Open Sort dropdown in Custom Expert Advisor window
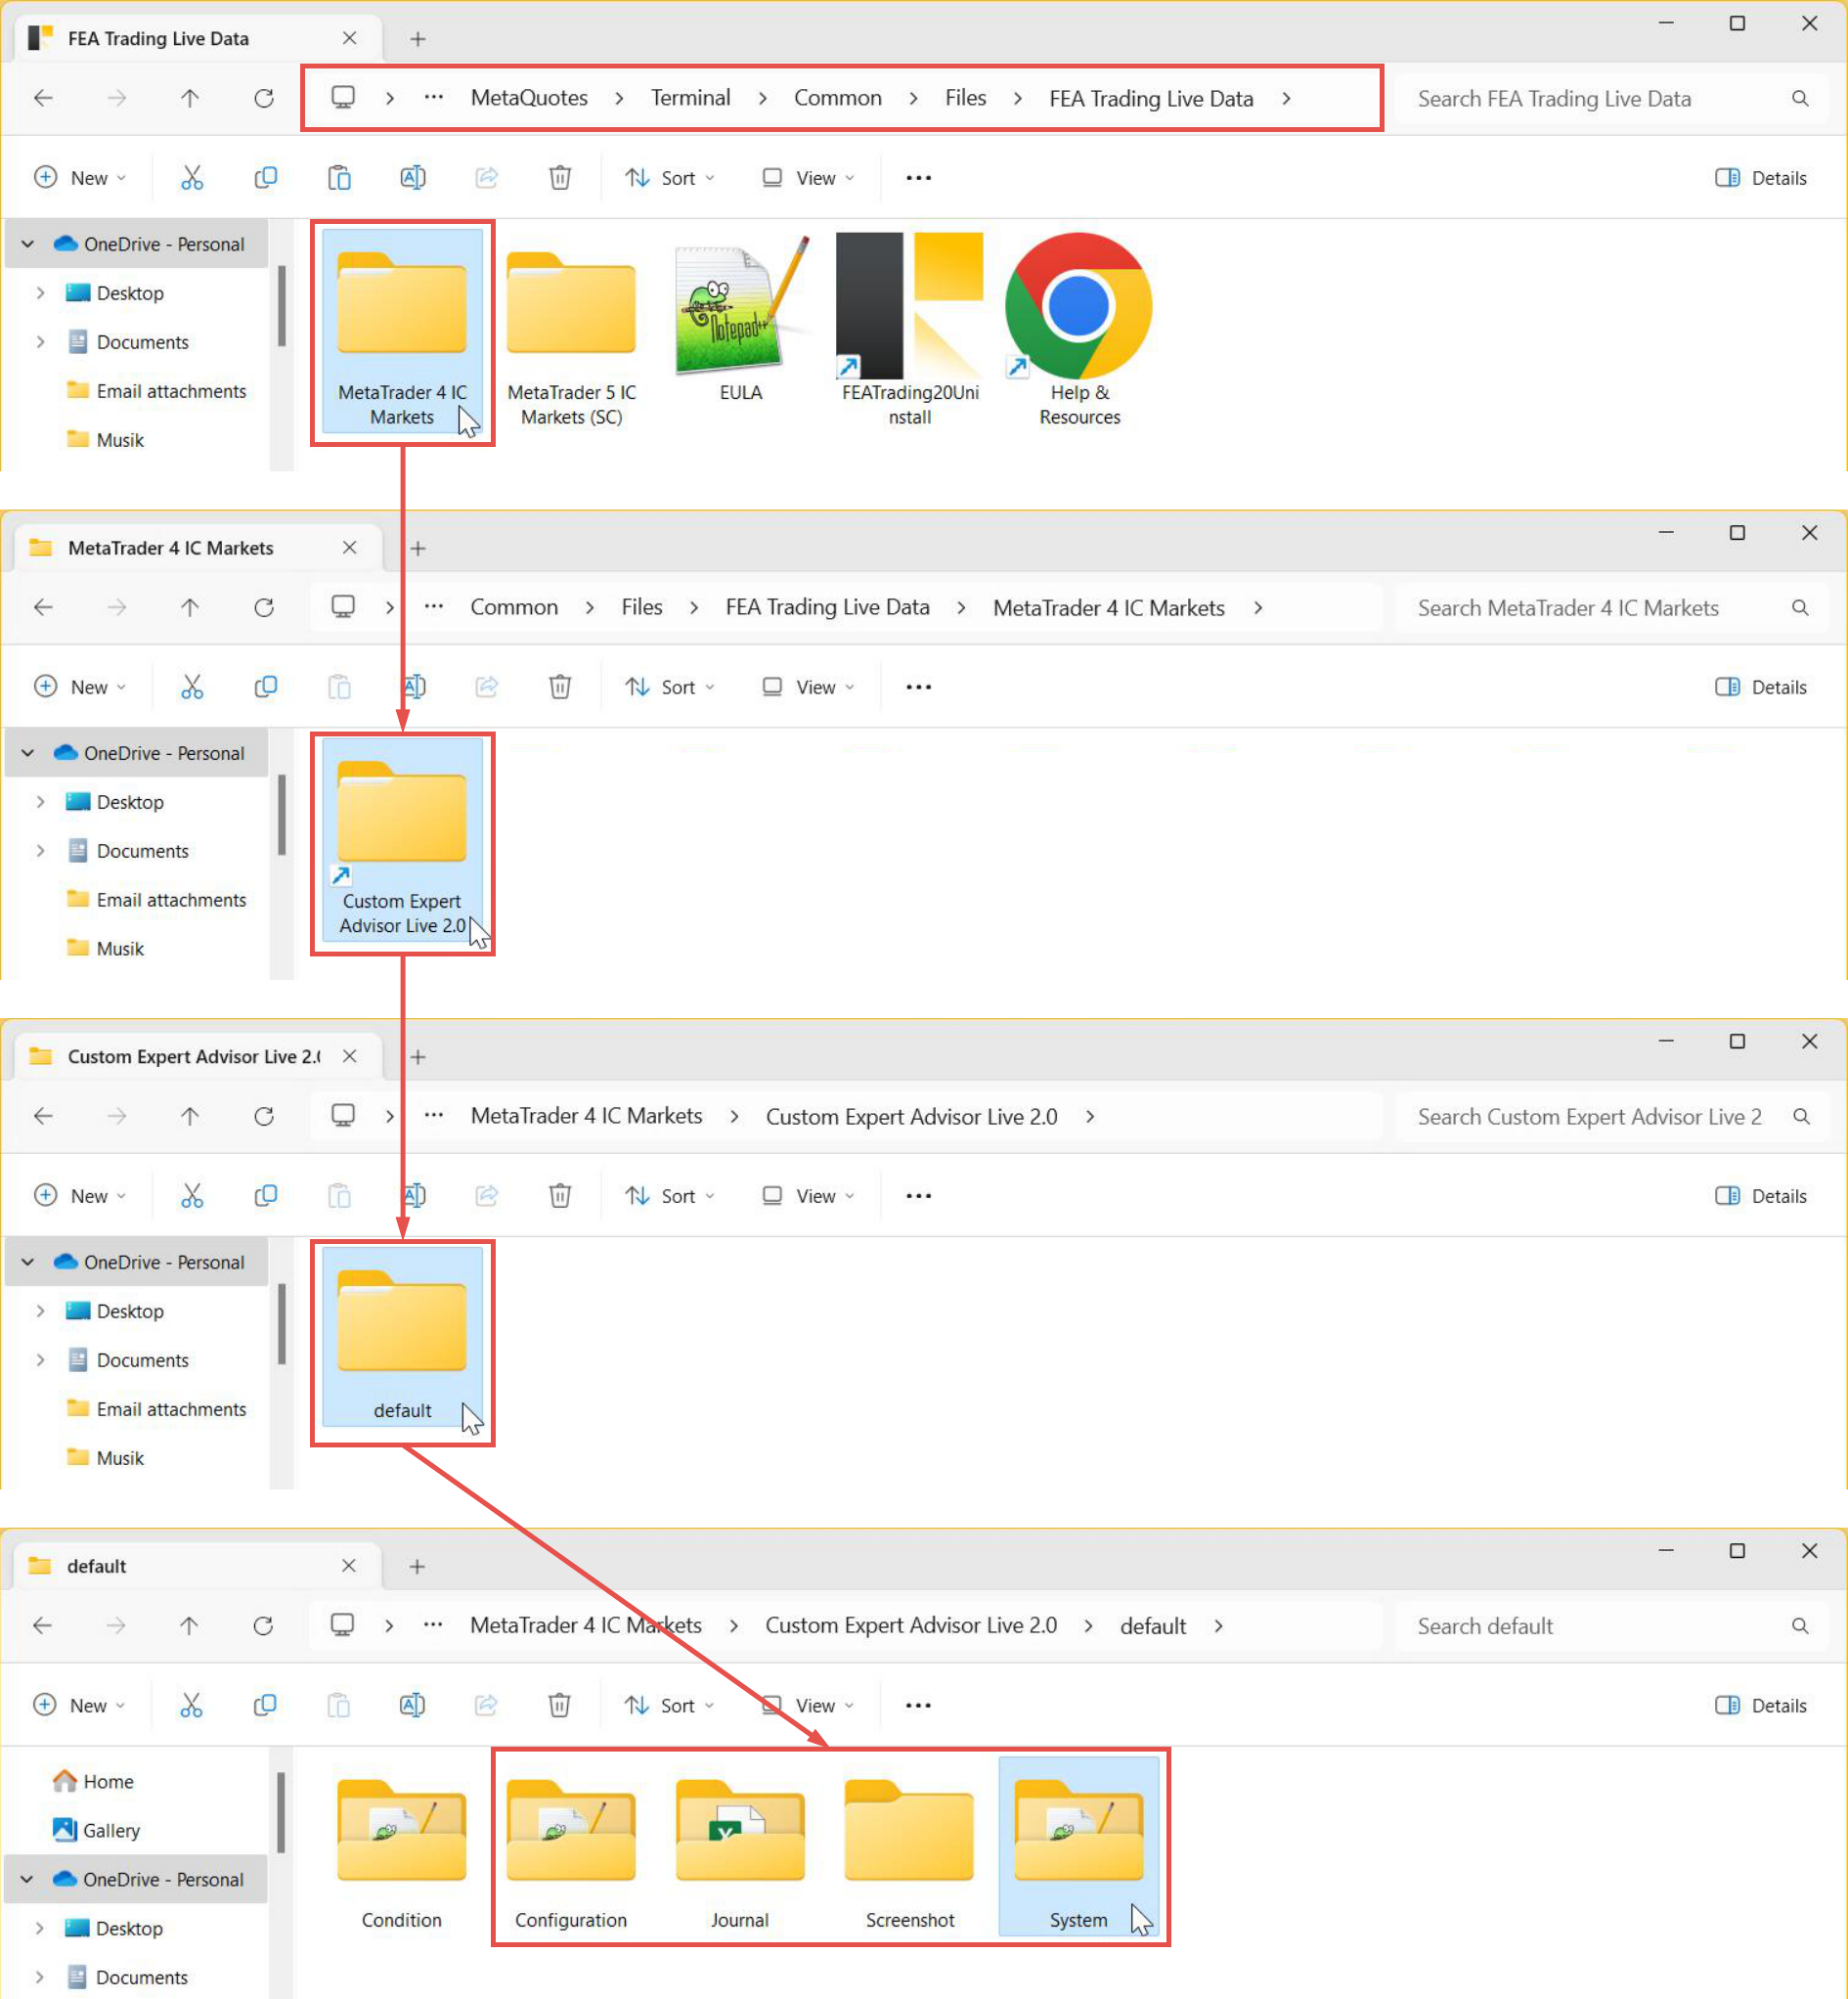 coord(670,1196)
